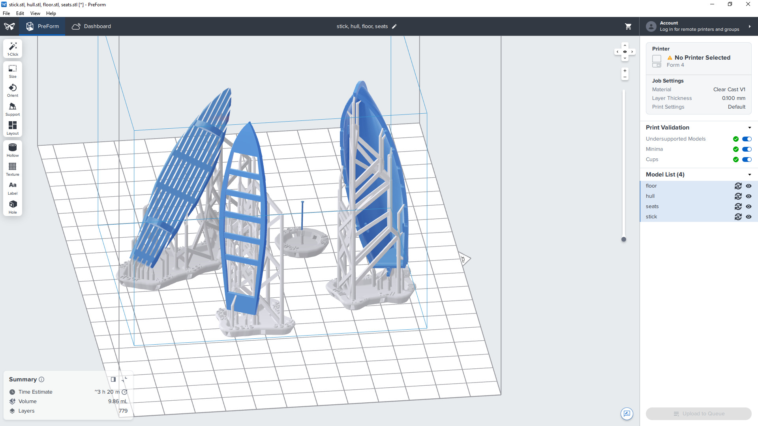This screenshot has width=758, height=426.
Task: Open the Hole tool
Action: [13, 207]
